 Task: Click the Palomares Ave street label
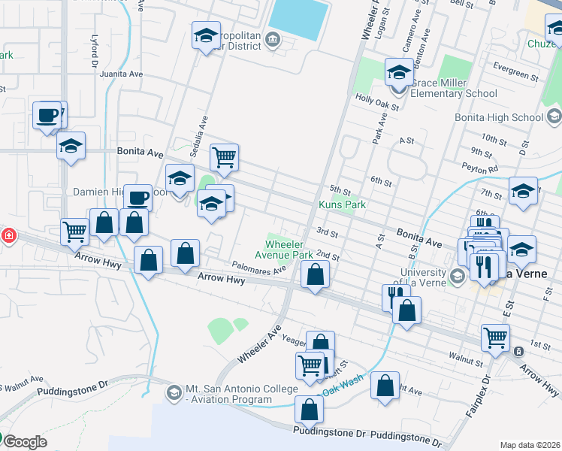(x=259, y=268)
